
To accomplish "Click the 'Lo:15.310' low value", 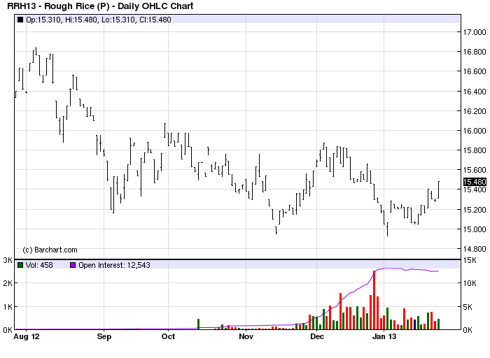I will (118, 20).
